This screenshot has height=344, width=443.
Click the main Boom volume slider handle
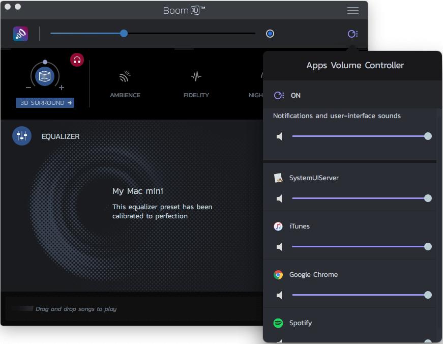coord(124,34)
